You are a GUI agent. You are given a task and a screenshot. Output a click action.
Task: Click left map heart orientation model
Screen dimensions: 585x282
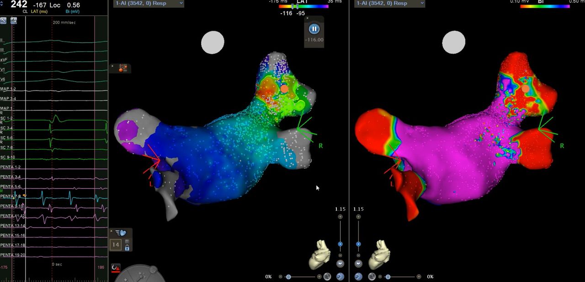[x=319, y=254]
